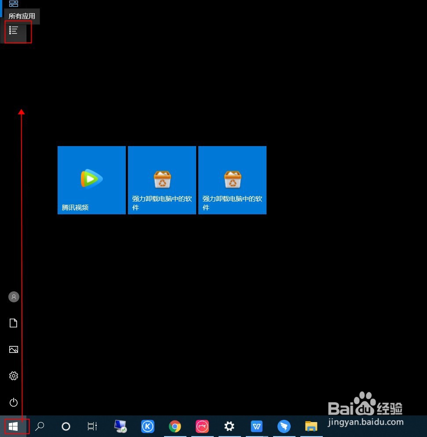Click the taskbar search magnifier
The width and height of the screenshot is (427, 437).
click(39, 426)
